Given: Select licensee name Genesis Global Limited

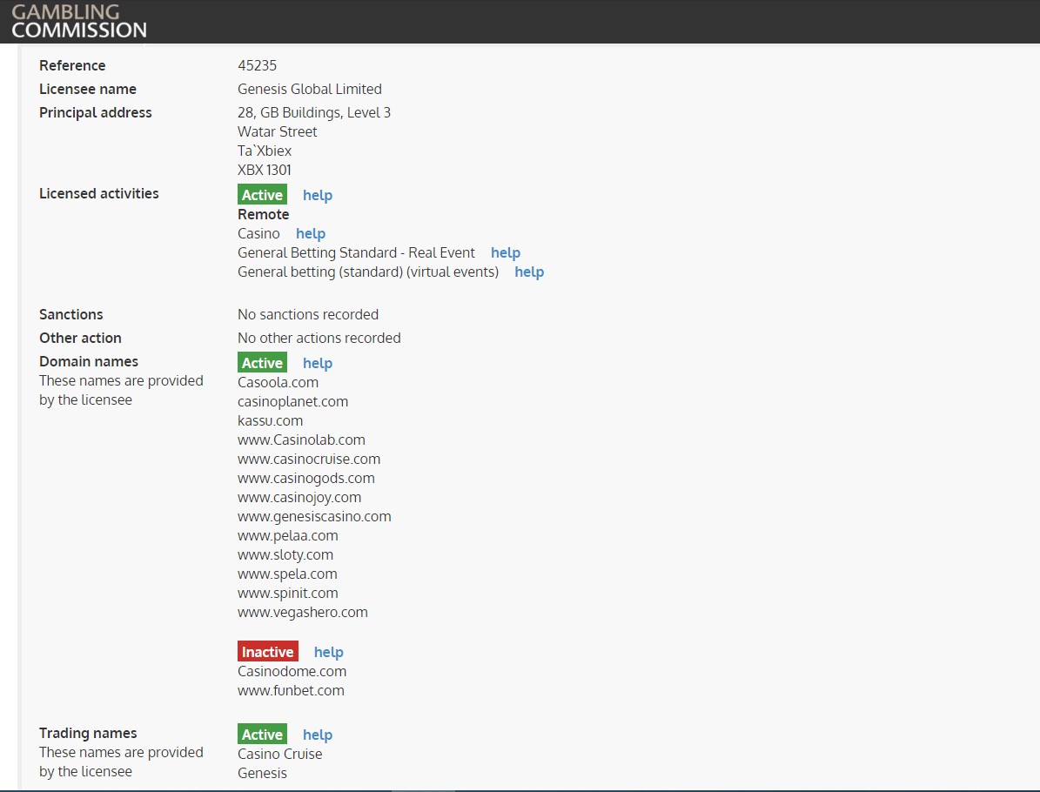Looking at the screenshot, I should point(310,89).
